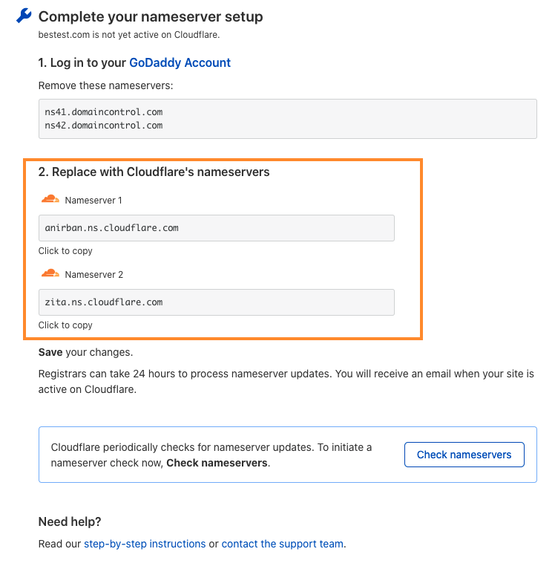Copy the anirban.ns.cloudflare.com nameserver field

coord(216,228)
